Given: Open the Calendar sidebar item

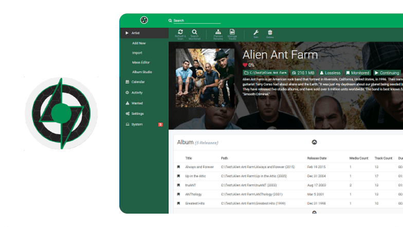Looking at the screenshot, I should tap(138, 82).
